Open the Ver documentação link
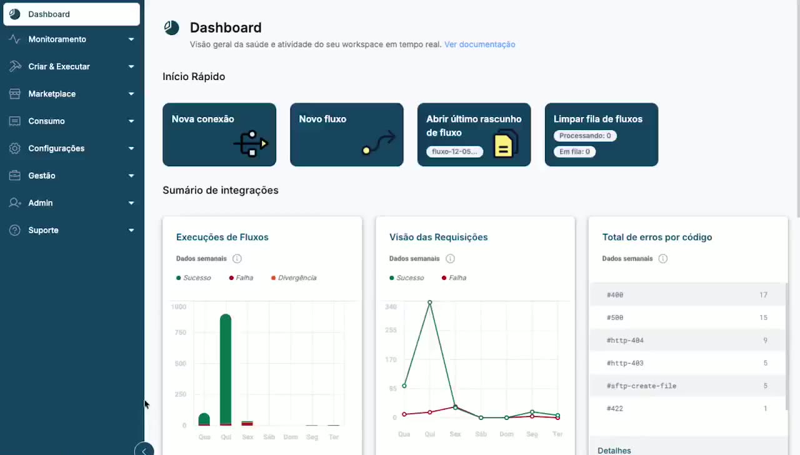Screen dimensions: 800x455 pos(480,44)
